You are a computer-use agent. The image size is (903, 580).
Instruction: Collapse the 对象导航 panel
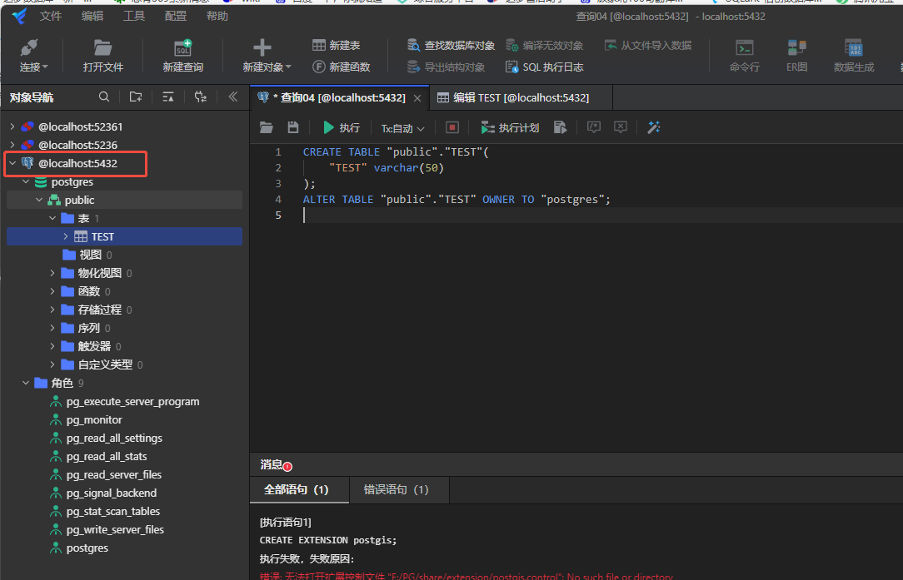coord(233,97)
